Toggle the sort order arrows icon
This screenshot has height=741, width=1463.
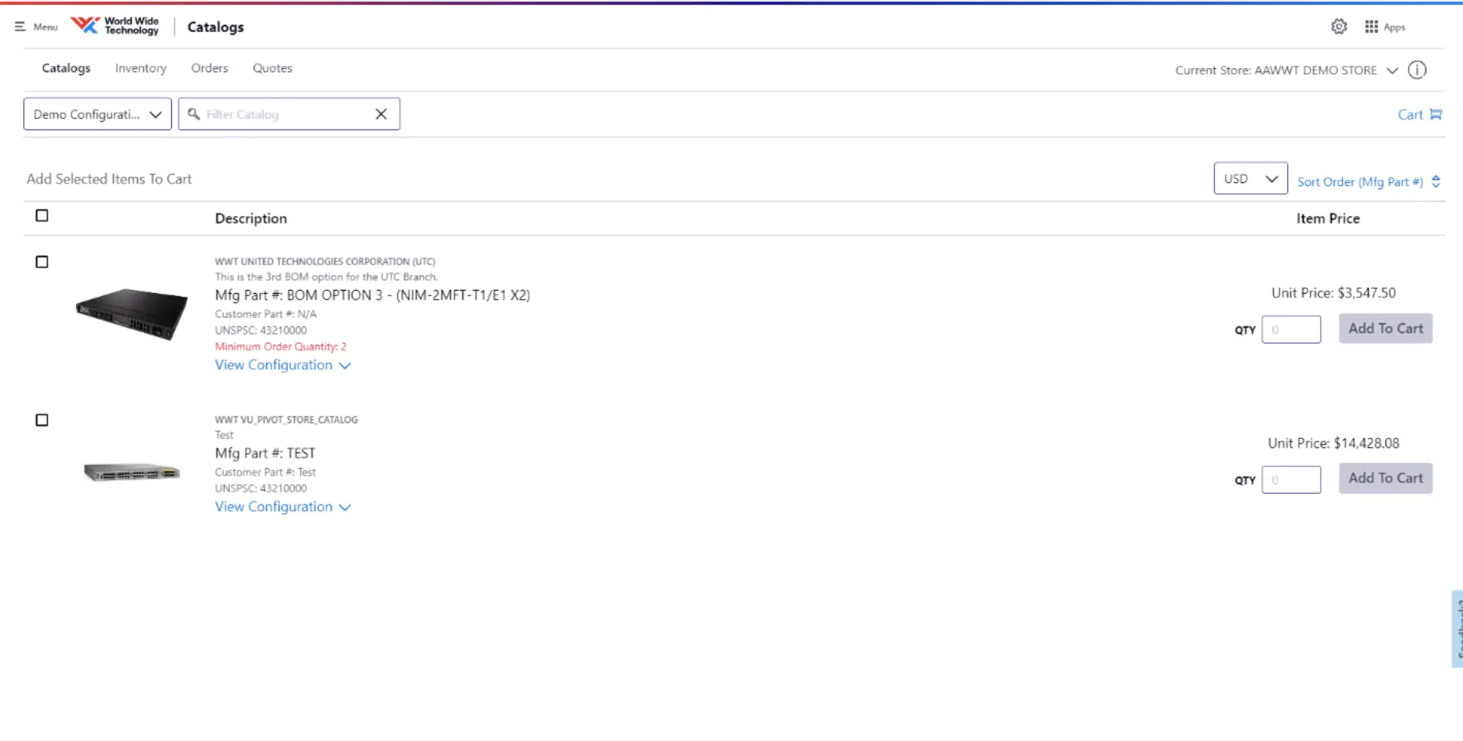click(x=1436, y=181)
